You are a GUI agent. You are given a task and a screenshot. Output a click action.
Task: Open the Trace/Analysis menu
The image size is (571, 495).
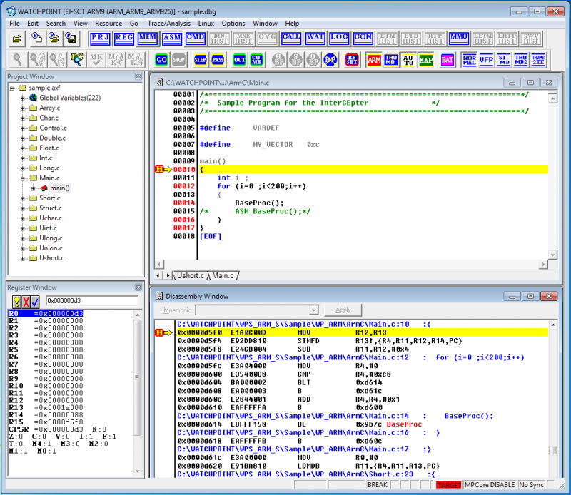169,24
